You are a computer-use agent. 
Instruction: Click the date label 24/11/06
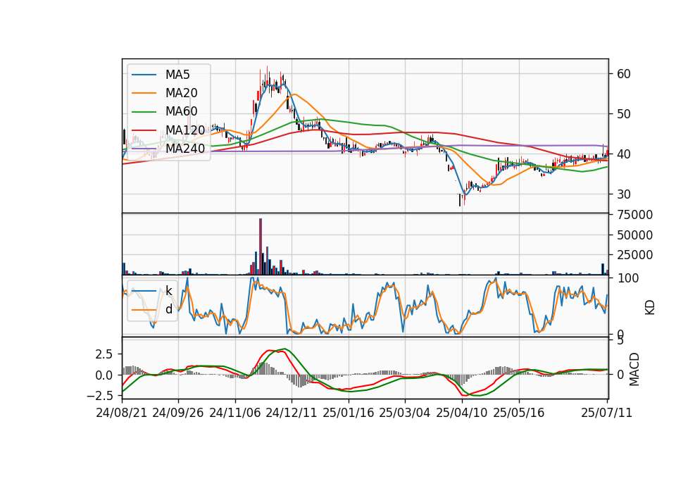[235, 413]
